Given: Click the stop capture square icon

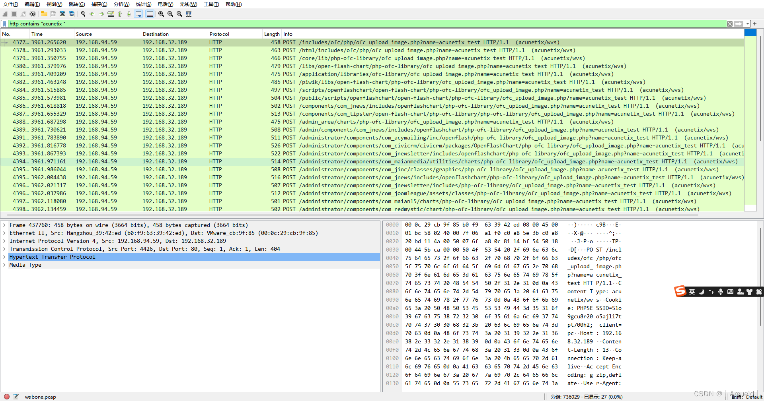Looking at the screenshot, I should (14, 14).
